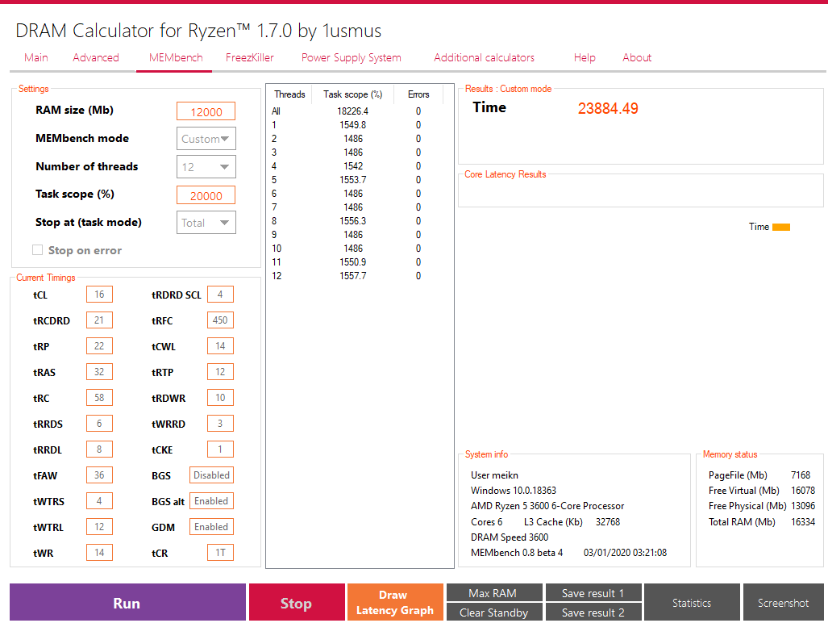The height and width of the screenshot is (623, 828).
Task: Click Save result 1 button
Action: click(593, 593)
